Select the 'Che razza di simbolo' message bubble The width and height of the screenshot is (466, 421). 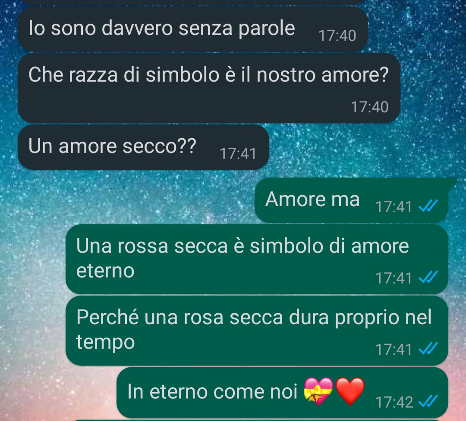click(x=209, y=88)
